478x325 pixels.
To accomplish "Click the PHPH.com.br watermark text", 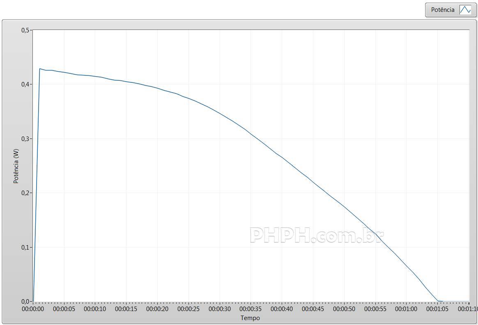I will point(317,235).
